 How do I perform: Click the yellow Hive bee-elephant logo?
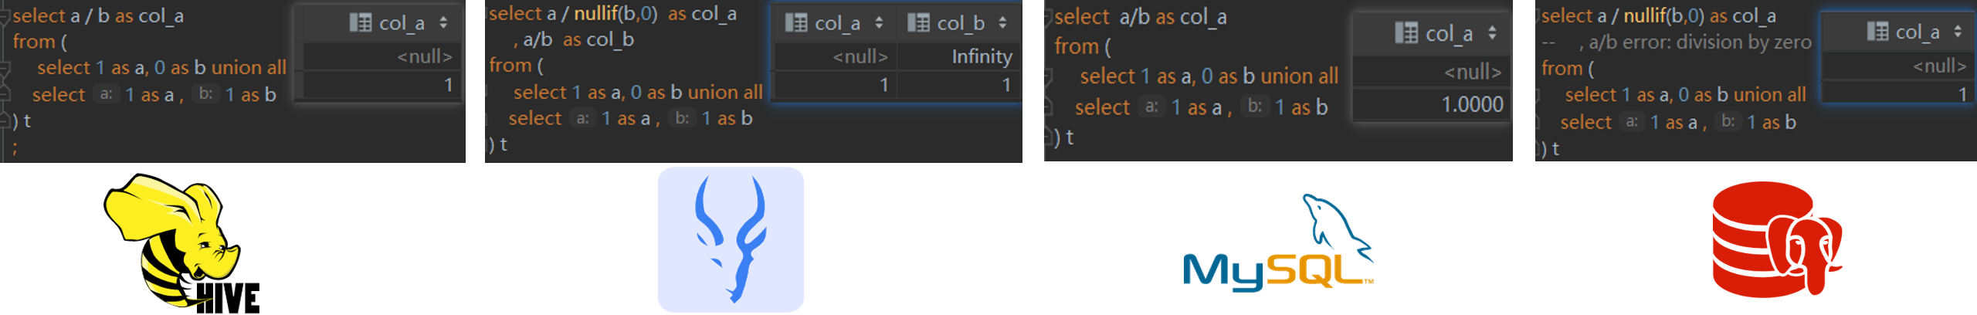pyautogui.click(x=181, y=242)
